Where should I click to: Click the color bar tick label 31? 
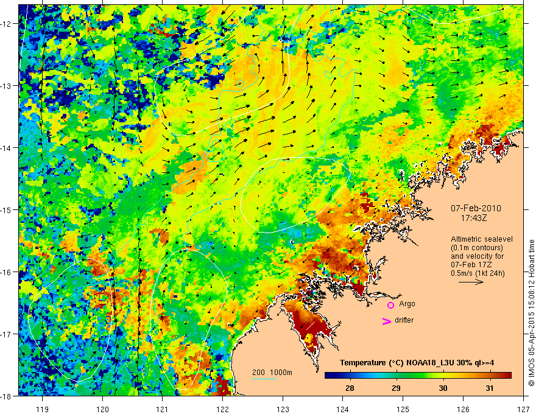(490, 388)
